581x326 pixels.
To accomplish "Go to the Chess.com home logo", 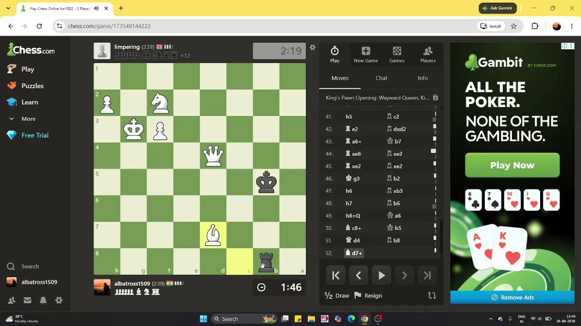I will 31,50.
